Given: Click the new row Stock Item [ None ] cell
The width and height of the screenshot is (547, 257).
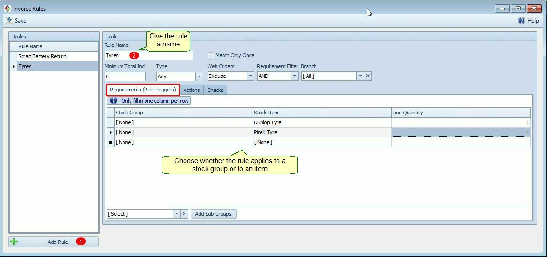Looking at the screenshot, I should click(322, 142).
